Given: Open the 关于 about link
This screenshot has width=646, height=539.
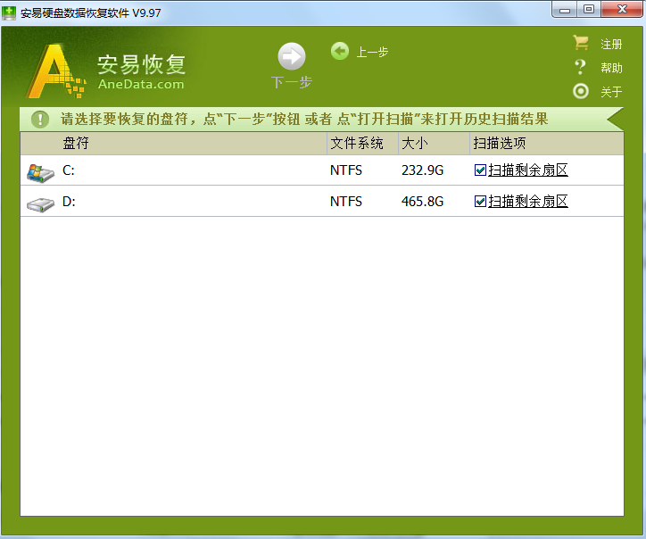Looking at the screenshot, I should click(x=611, y=92).
